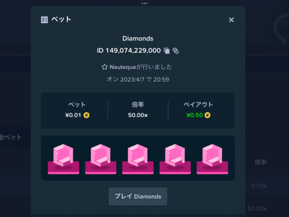Viewport: 289px width, 217px height.
Task: Click the yen coin icon next to ¥0.01
Action: pos(86,115)
